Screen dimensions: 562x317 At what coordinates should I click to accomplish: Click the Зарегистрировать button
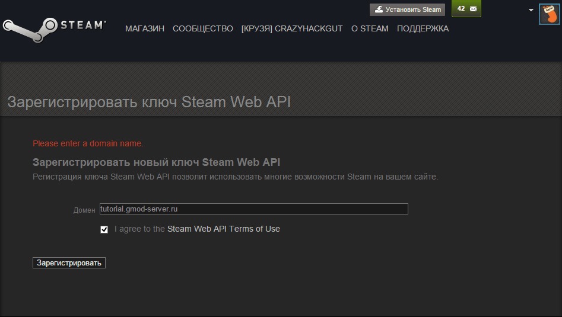pyautogui.click(x=69, y=262)
